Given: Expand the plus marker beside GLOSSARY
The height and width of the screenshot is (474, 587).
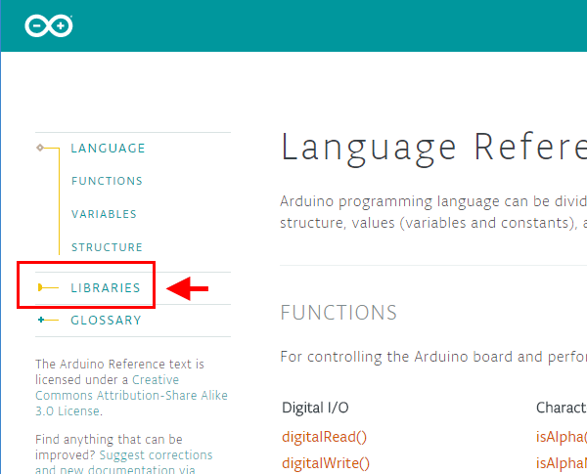Looking at the screenshot, I should (40, 320).
